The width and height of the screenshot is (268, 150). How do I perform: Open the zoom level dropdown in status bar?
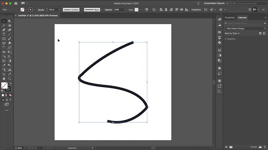(25, 148)
